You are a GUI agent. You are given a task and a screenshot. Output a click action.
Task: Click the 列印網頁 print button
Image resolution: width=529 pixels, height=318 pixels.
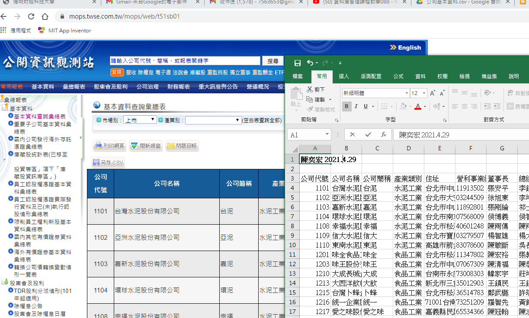[x=109, y=146]
